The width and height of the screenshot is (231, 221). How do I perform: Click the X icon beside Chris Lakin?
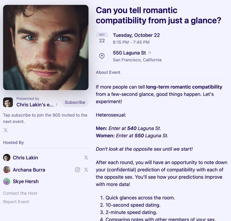tap(86, 158)
